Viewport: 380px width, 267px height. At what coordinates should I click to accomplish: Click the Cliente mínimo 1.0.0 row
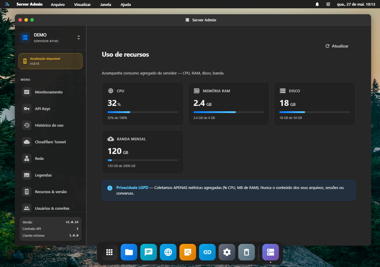pos(50,236)
